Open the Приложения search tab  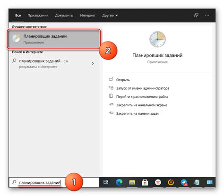(38, 16)
